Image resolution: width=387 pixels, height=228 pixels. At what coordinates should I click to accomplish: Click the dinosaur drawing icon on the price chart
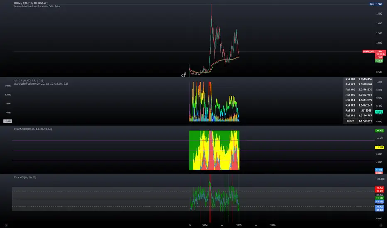184,75
